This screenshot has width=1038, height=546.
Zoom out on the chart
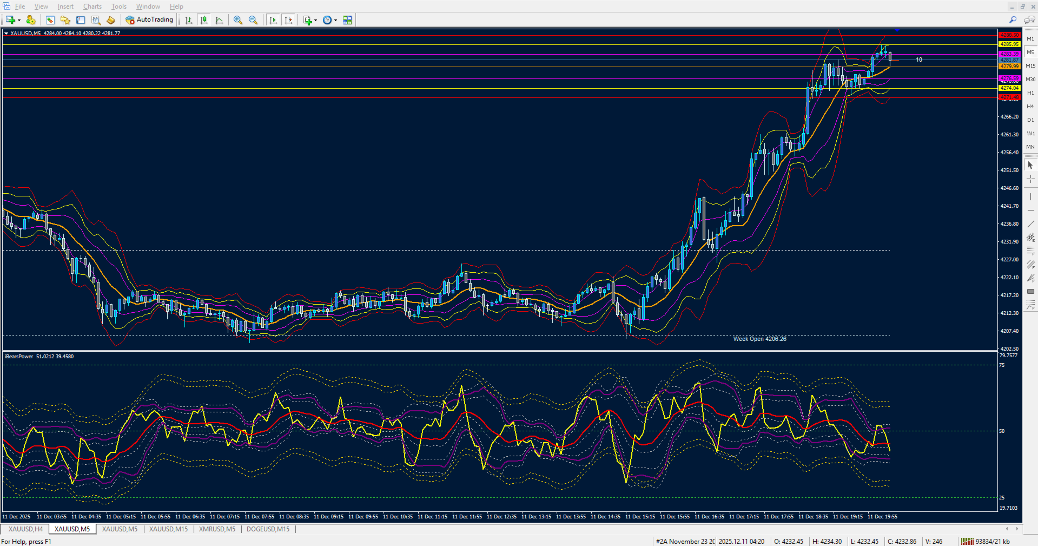coord(253,20)
